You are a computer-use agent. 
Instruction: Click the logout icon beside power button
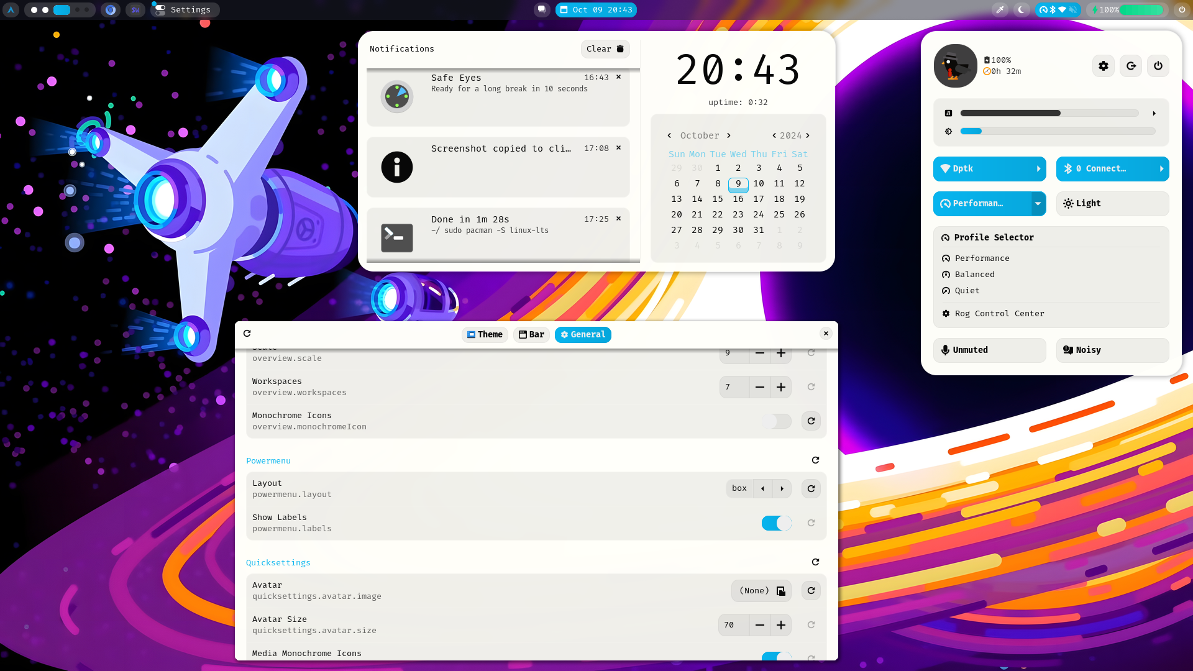pyautogui.click(x=1131, y=66)
